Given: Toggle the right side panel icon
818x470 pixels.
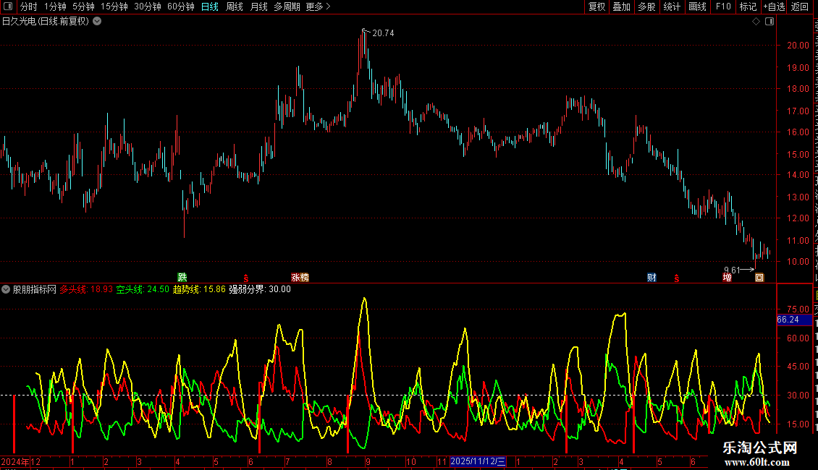Looking at the screenshot, I should [769, 22].
